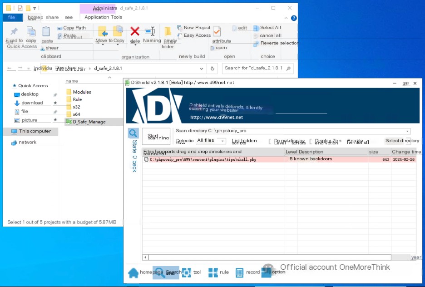Expand the Move to dropdown arrow
Image resolution: width=425 pixels, height=287 pixels.
[x=103, y=45]
